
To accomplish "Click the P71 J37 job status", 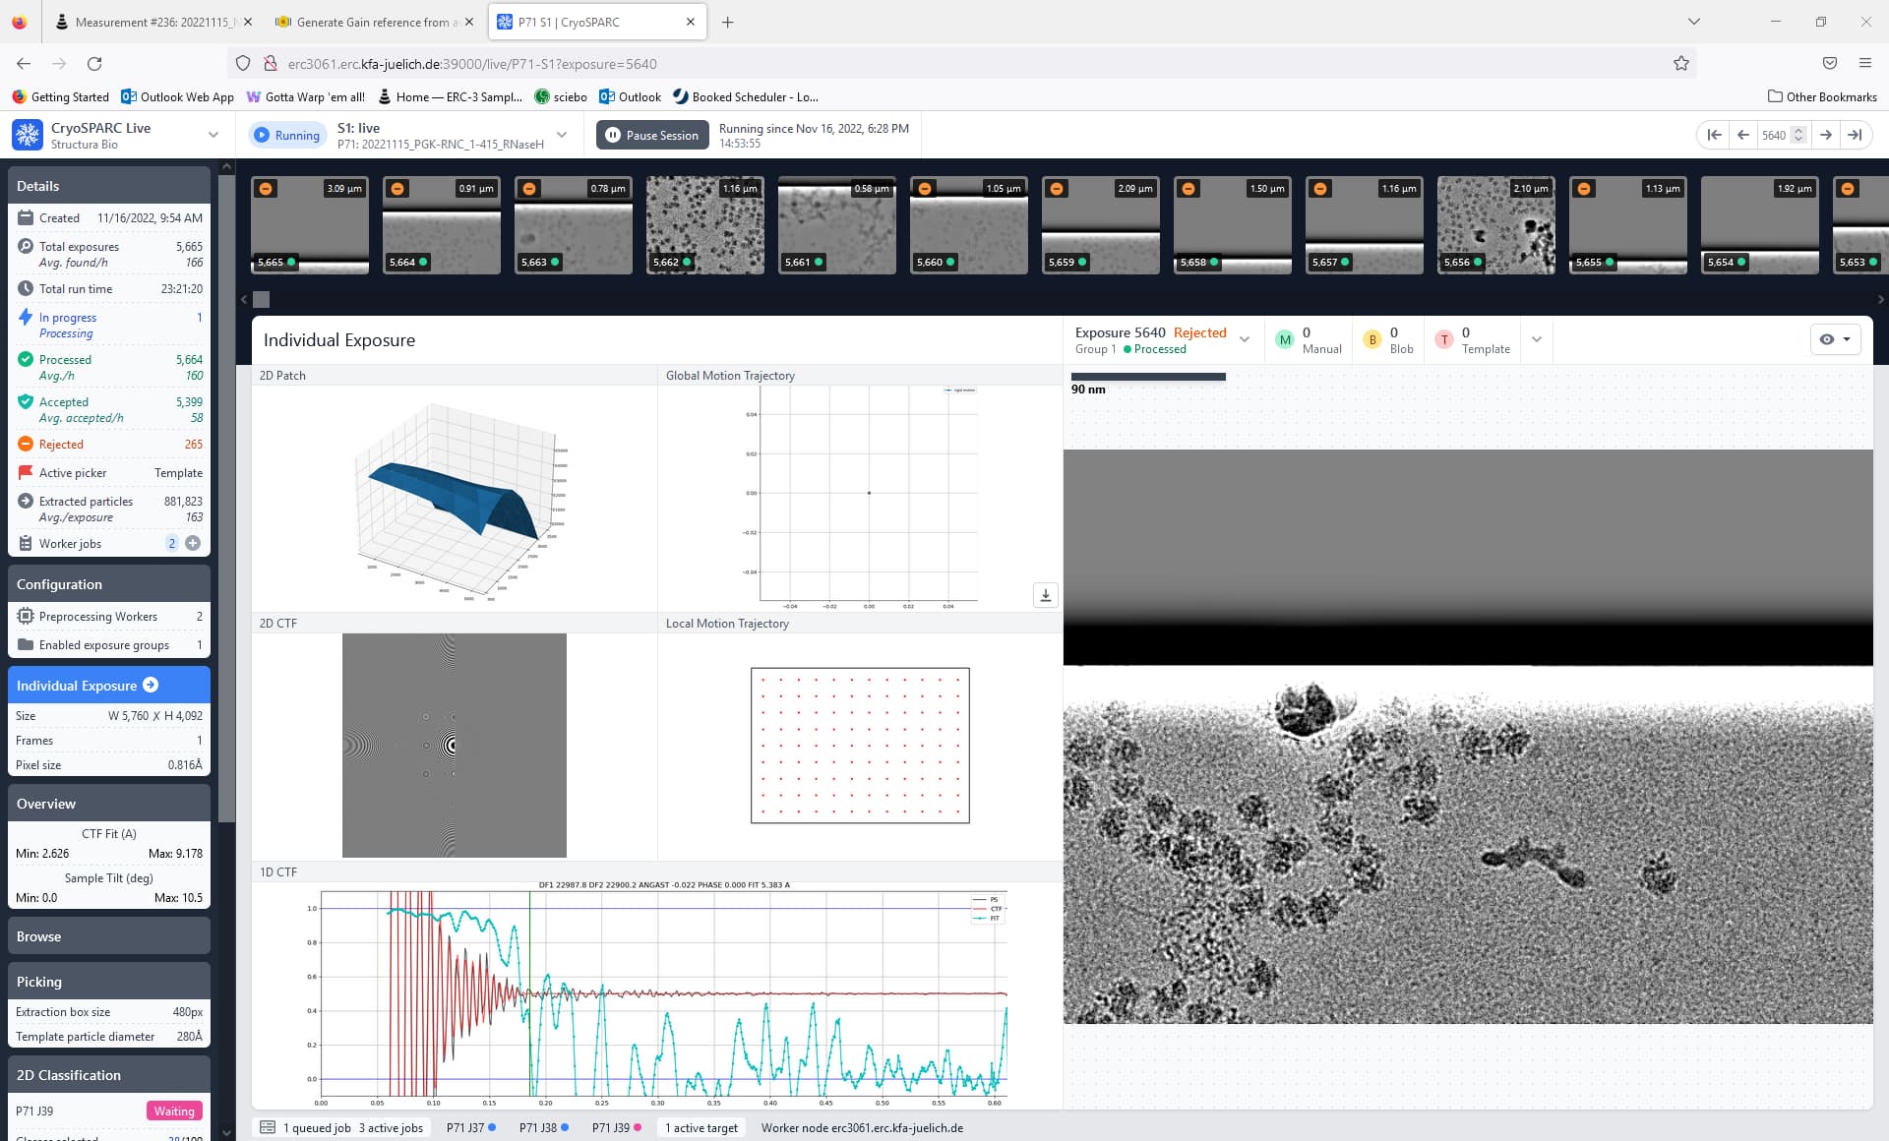I will click(x=471, y=1127).
